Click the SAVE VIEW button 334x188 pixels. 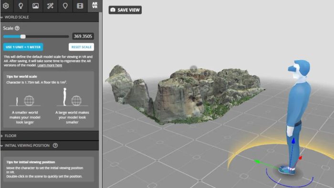(125, 10)
